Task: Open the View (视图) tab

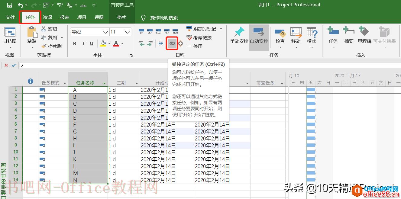Action: [99, 18]
